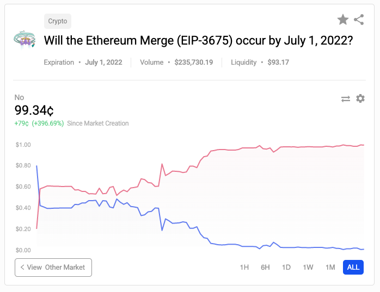Select the ALL time range

click(x=353, y=268)
